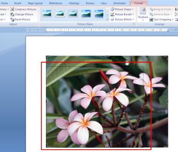This screenshot has height=152, width=178.
Task: Go to the References tab
Action: point(56,3)
